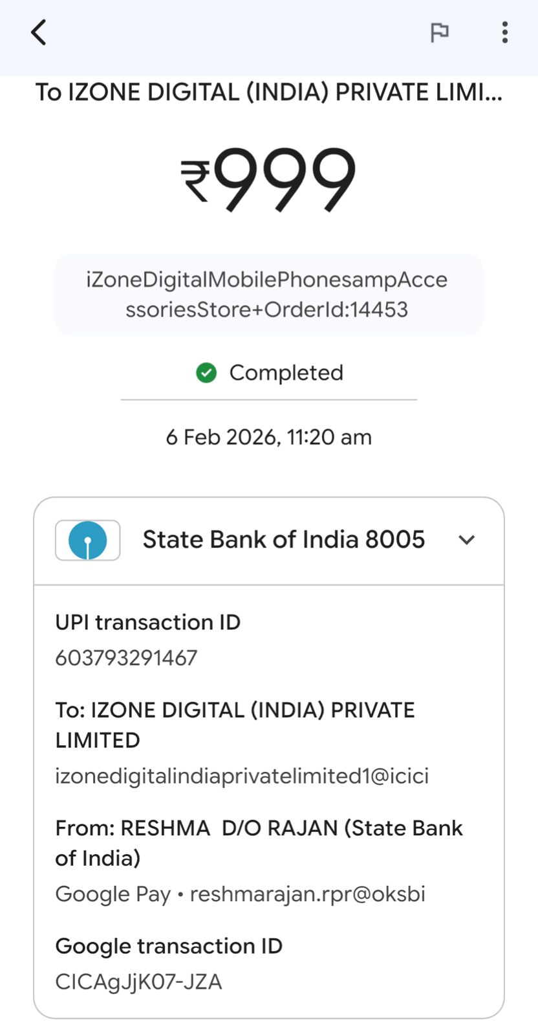Tap State Bank of India 8005 header
The image size is (538, 1036).
click(283, 540)
